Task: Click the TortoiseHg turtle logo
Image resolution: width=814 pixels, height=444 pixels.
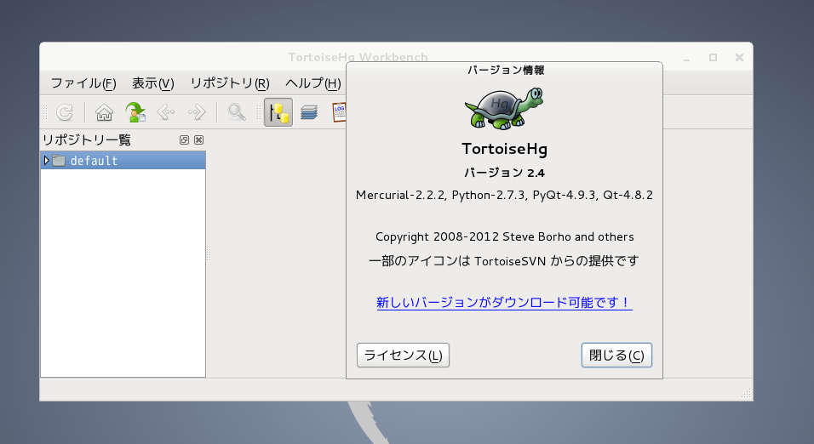Action: point(503,108)
